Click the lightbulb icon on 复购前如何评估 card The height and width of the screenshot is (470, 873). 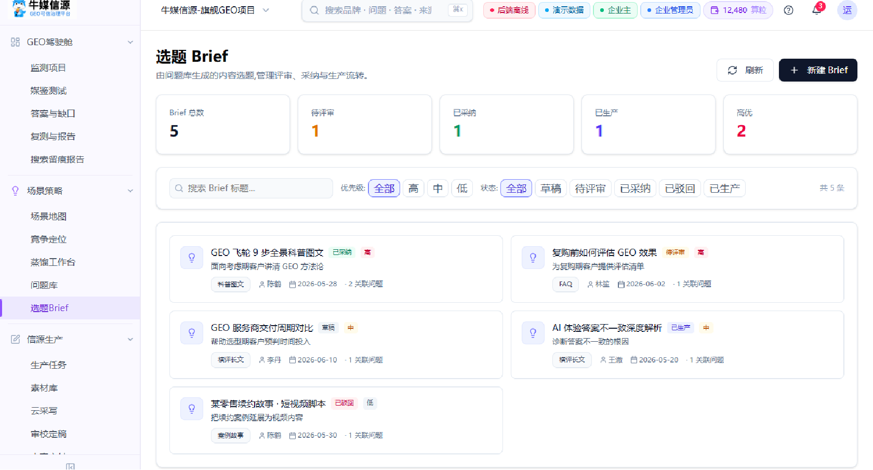pos(533,258)
